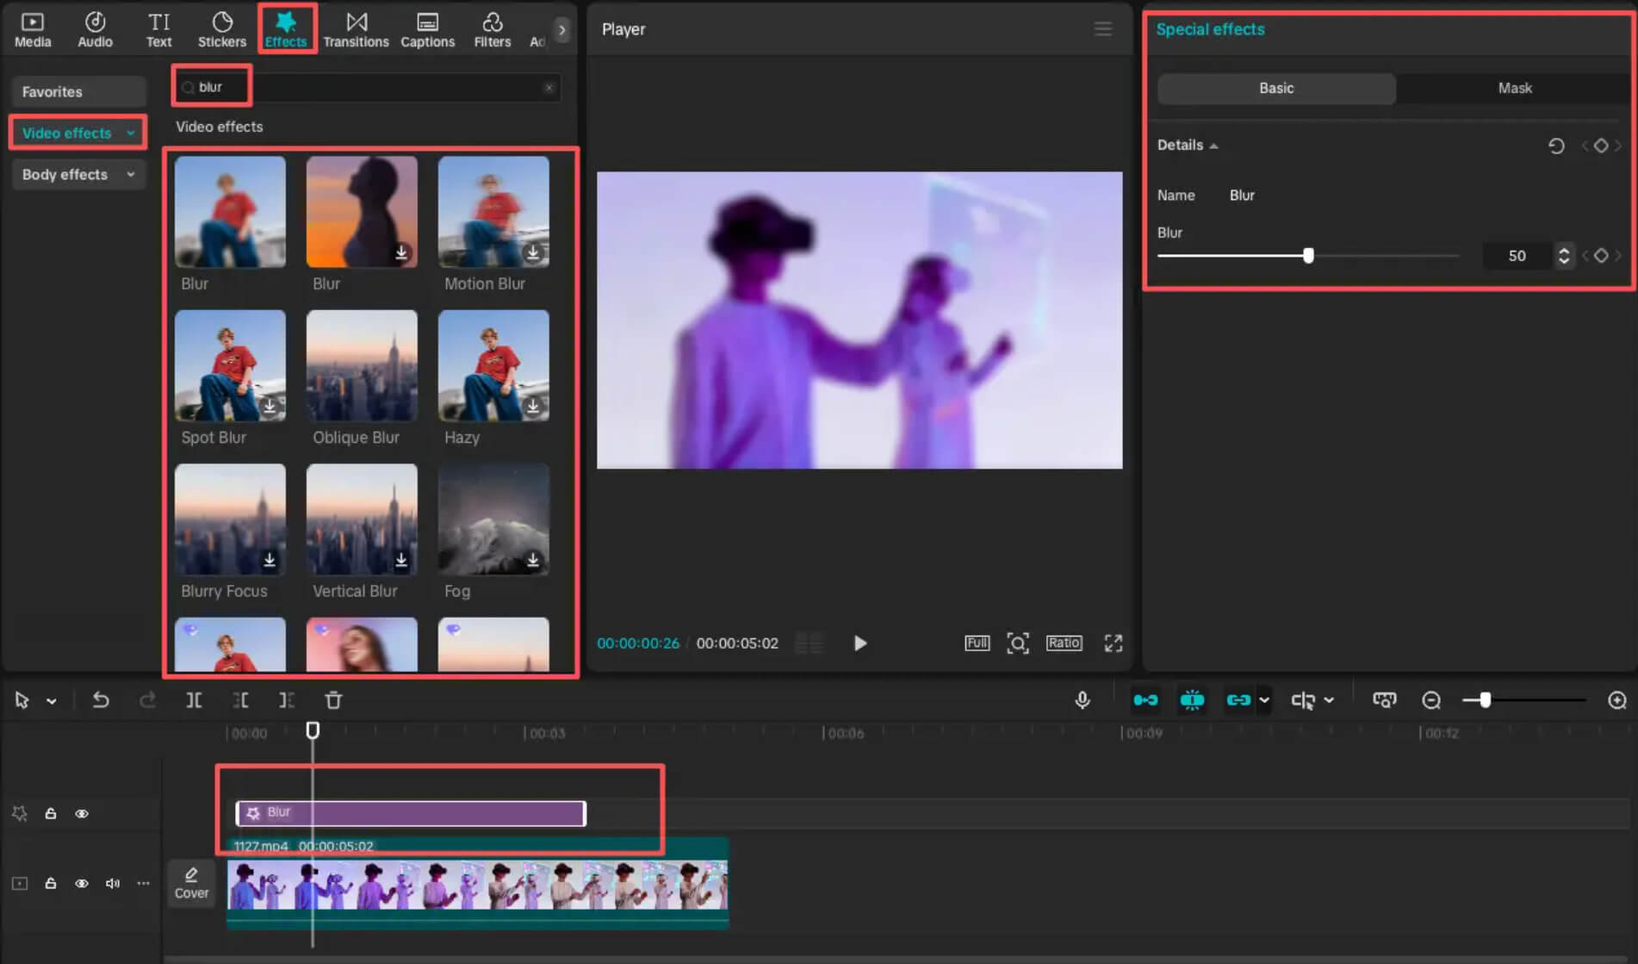Collapse the Details section in Special effects
The height and width of the screenshot is (964, 1638).
coord(1214,145)
